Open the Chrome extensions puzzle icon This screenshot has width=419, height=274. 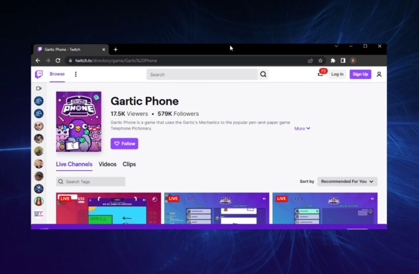[333, 61]
